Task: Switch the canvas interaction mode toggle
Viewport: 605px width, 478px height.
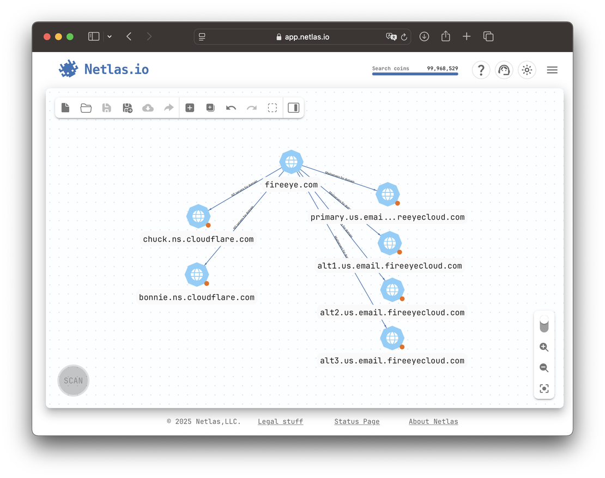Action: click(544, 324)
